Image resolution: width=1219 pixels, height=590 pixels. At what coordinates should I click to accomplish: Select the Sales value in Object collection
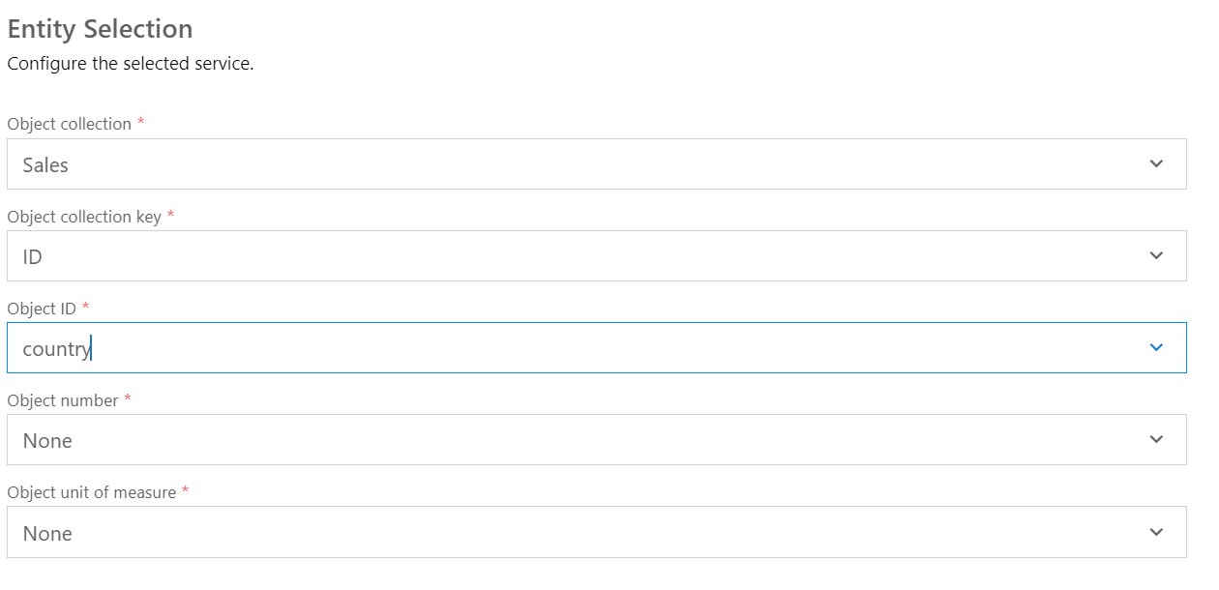tap(47, 164)
